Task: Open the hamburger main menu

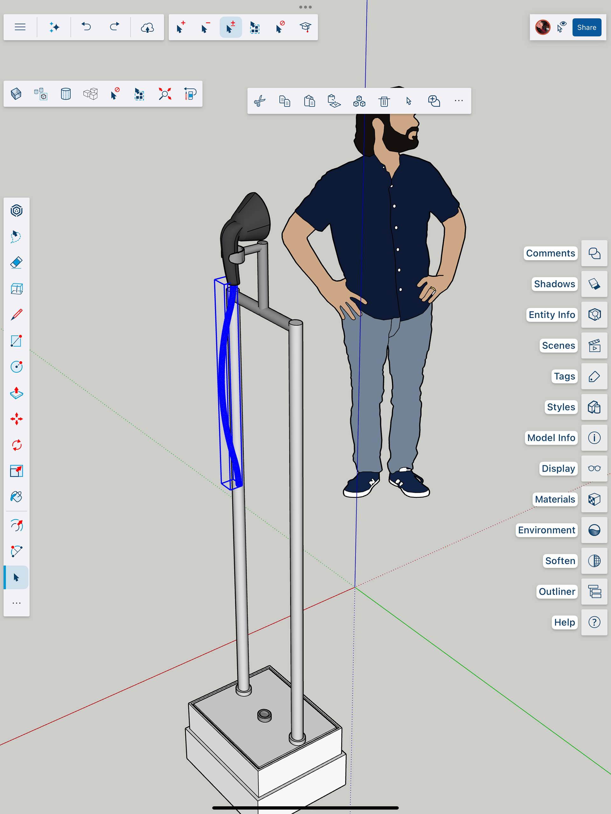Action: tap(20, 27)
